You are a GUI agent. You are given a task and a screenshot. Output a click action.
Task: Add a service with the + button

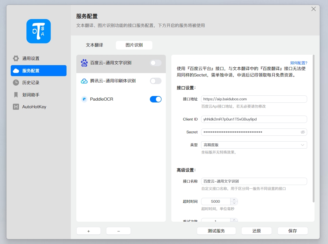(x=89, y=231)
